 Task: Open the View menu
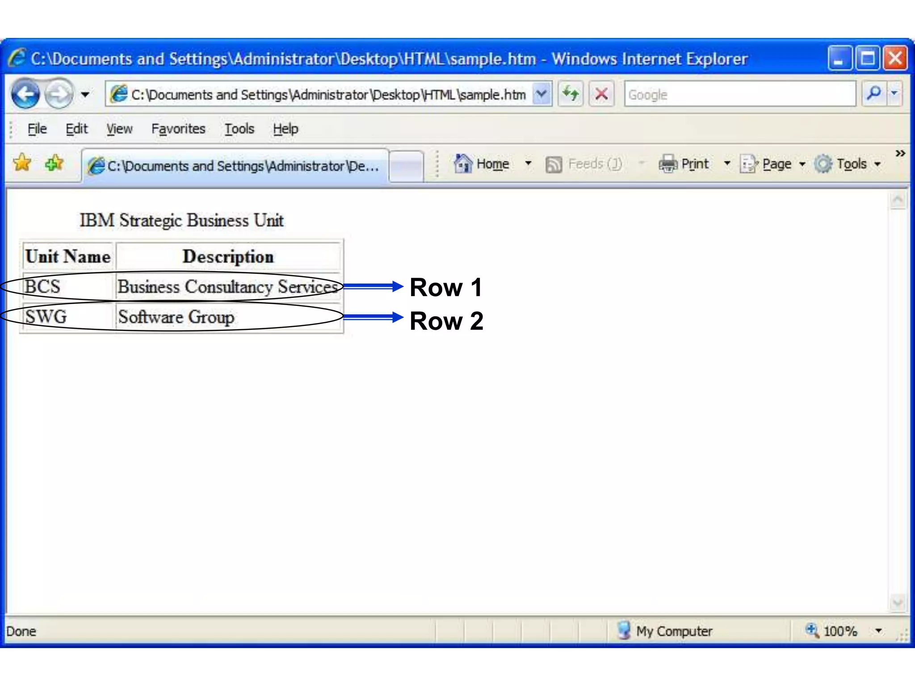(119, 129)
